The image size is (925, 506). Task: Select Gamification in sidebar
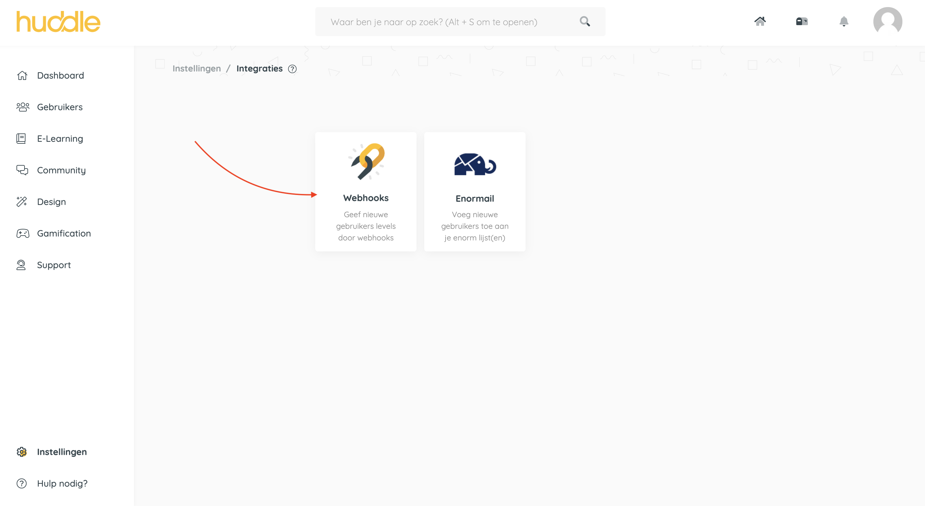(64, 233)
